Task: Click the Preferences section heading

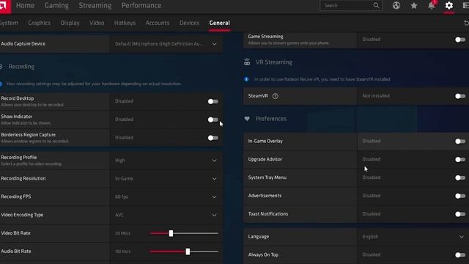Action: [271, 119]
